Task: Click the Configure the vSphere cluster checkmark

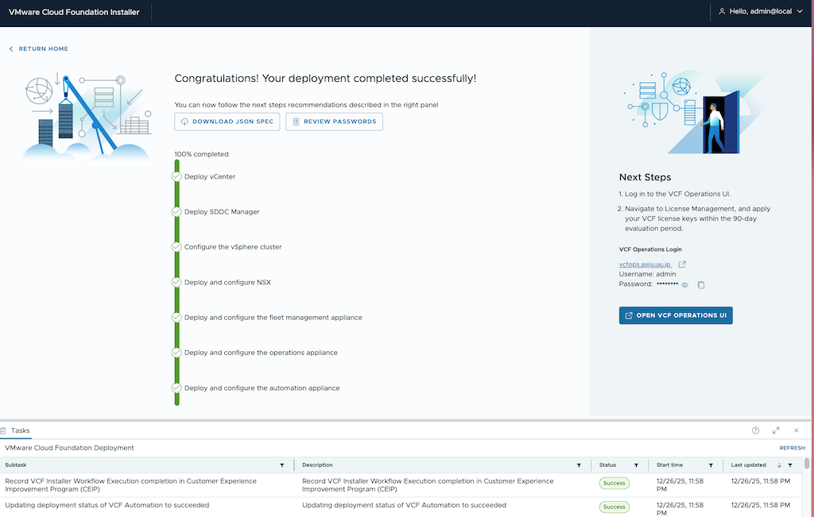Action: coord(176,247)
